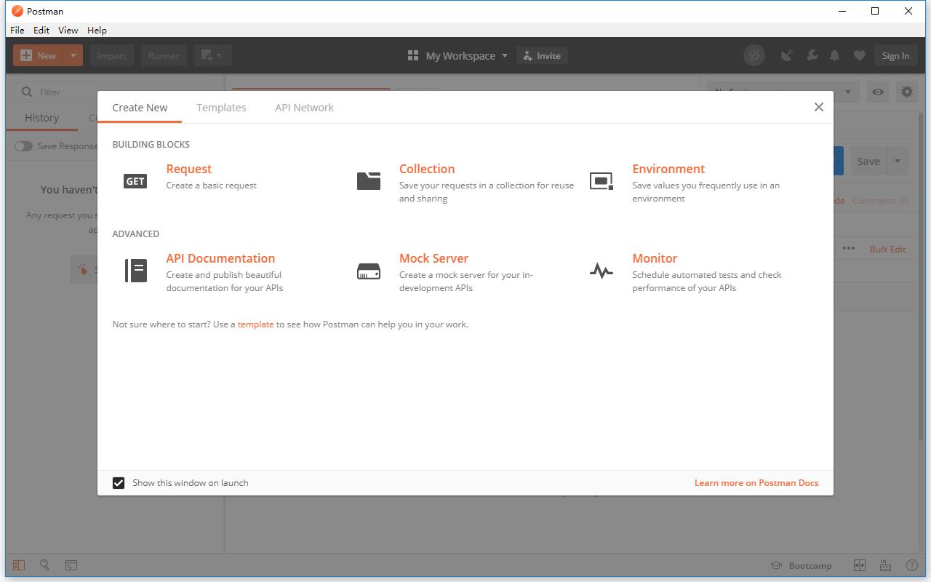Open the View menu
The width and height of the screenshot is (931, 582).
tap(68, 30)
